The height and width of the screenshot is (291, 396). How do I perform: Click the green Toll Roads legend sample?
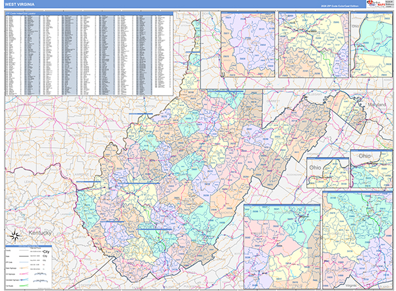pyautogui.click(x=24, y=286)
